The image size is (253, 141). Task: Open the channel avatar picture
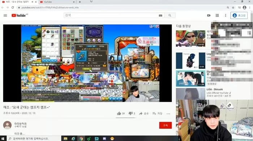[x=7, y=125]
